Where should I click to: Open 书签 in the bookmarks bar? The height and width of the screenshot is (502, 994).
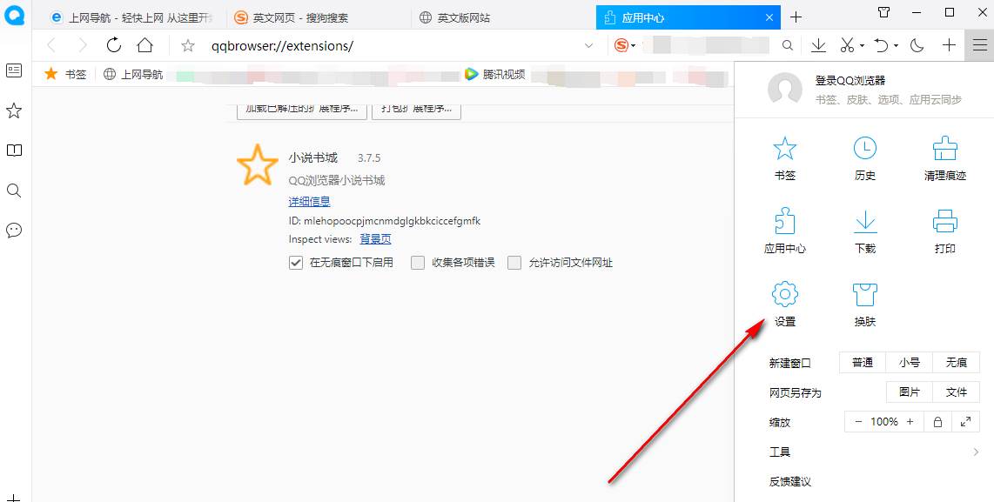[x=65, y=74]
